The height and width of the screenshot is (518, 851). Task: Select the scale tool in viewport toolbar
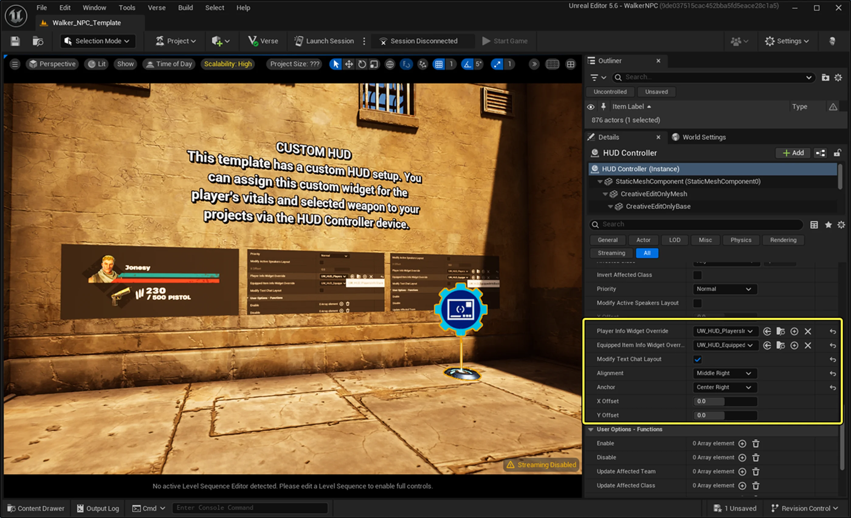pyautogui.click(x=374, y=64)
